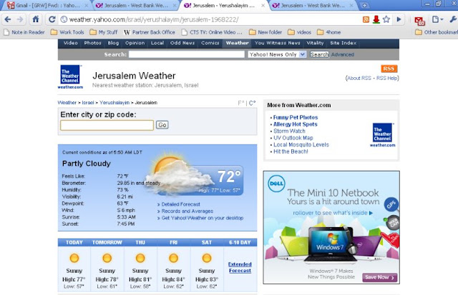
Task: Open the About RSS link
Action: coord(359,78)
